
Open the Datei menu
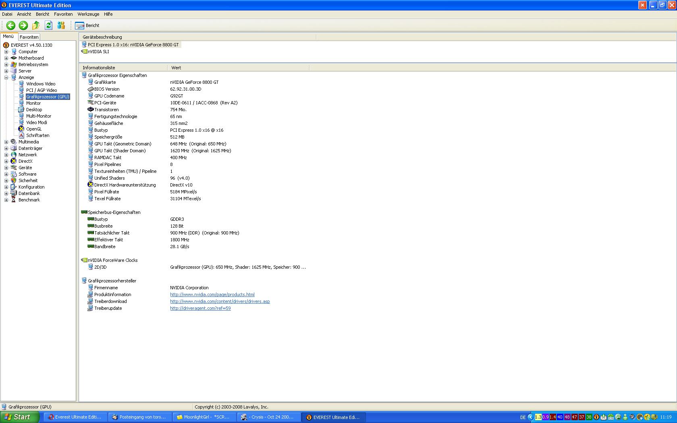click(7, 14)
